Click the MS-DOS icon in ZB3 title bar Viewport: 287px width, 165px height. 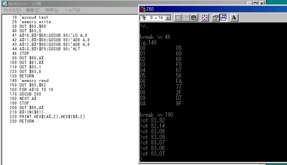[x=143, y=9]
